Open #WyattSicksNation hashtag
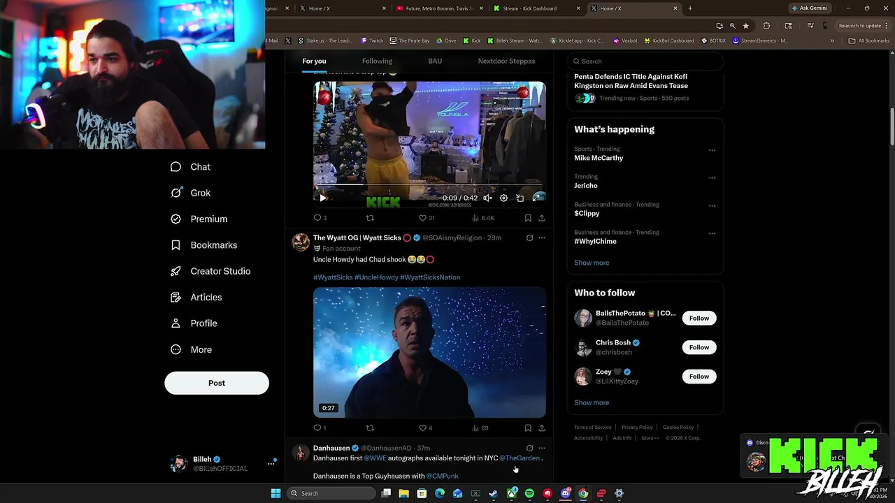895x503 pixels. pyautogui.click(x=430, y=277)
